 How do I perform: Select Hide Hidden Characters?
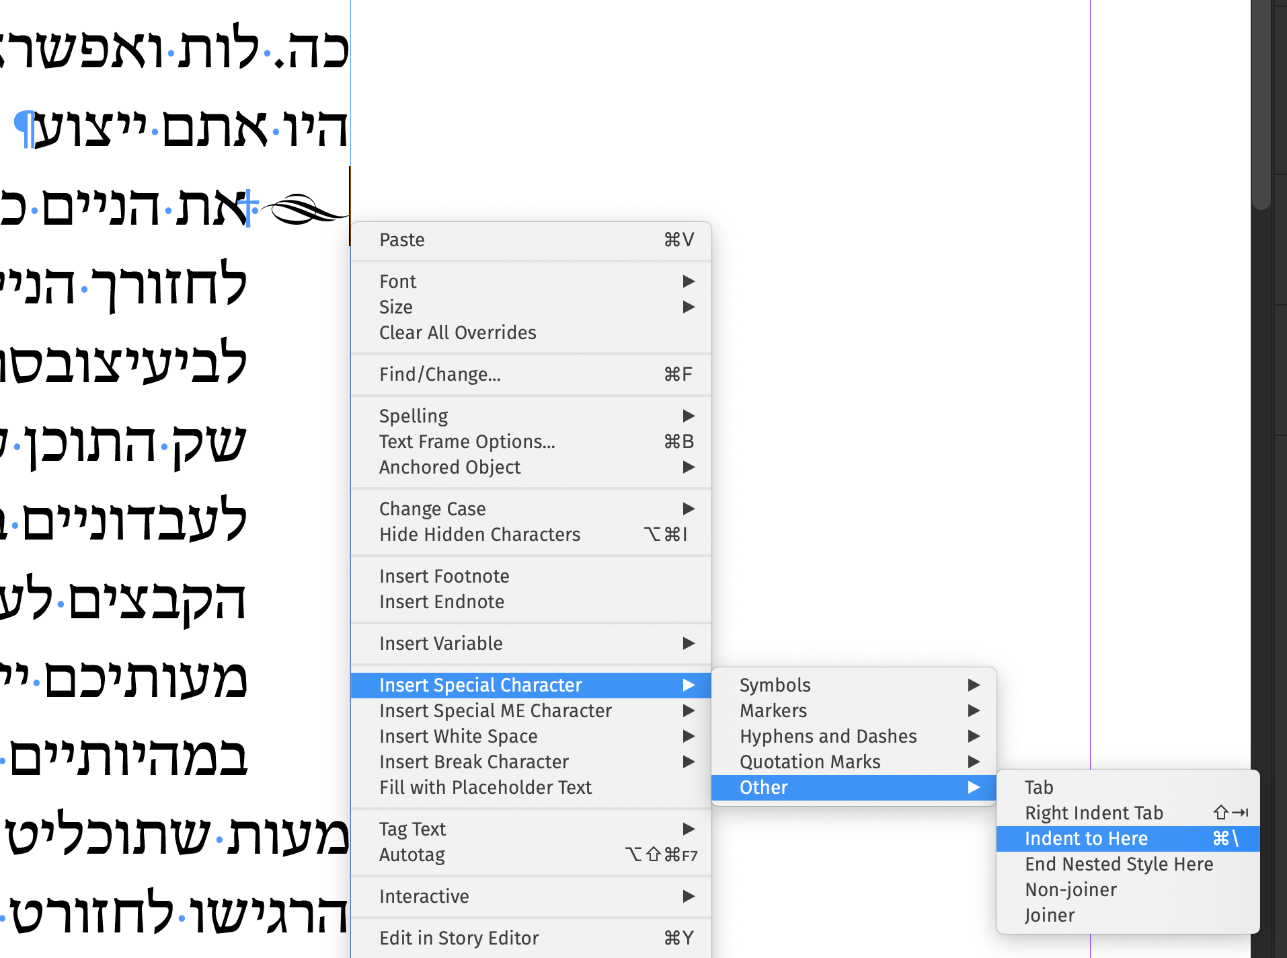point(531,534)
